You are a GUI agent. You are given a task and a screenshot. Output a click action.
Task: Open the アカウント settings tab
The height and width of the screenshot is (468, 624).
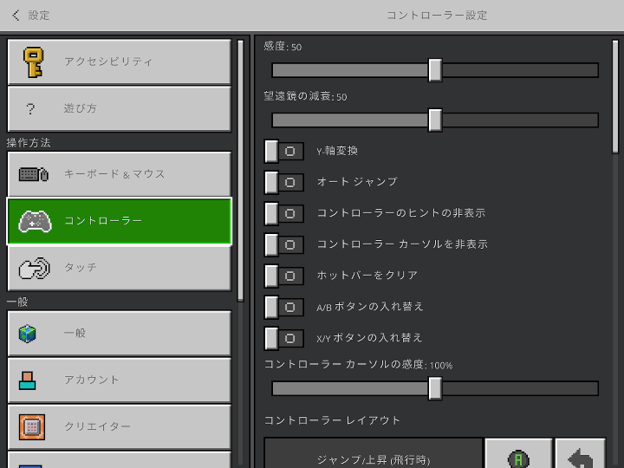120,380
